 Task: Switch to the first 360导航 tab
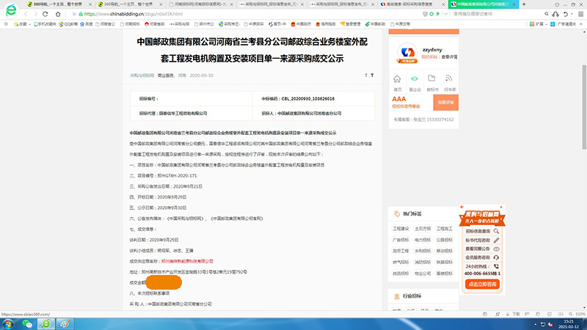click(58, 4)
